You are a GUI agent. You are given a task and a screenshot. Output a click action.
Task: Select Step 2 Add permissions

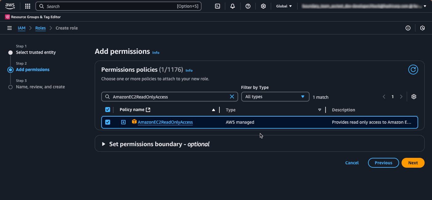click(33, 70)
